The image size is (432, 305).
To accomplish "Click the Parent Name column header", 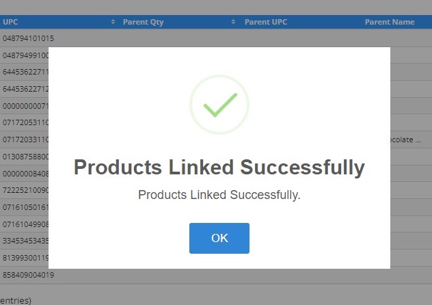I will tap(390, 22).
